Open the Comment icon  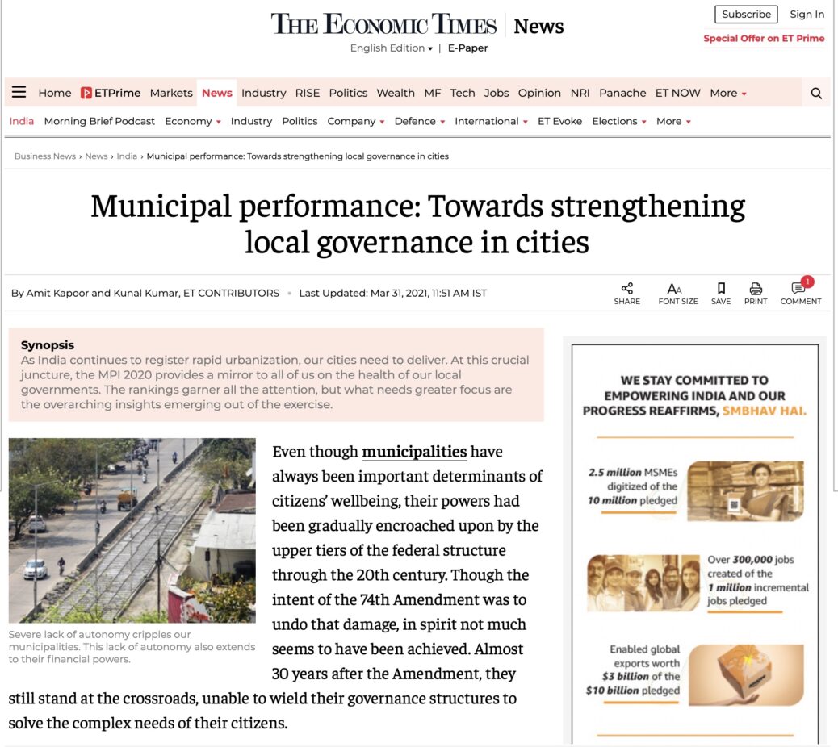point(799,289)
